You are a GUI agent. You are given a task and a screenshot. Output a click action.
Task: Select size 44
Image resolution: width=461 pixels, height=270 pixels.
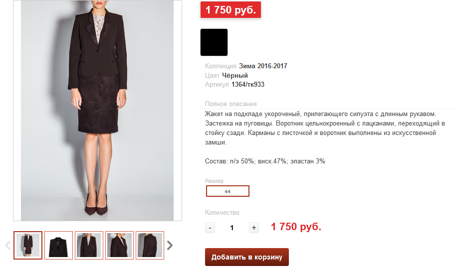[x=228, y=191]
